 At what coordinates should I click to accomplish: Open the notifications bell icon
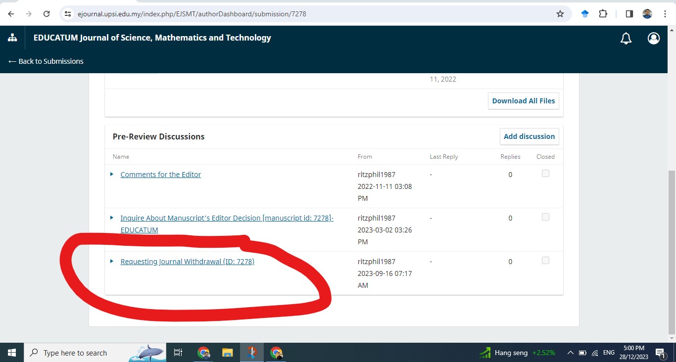point(626,38)
